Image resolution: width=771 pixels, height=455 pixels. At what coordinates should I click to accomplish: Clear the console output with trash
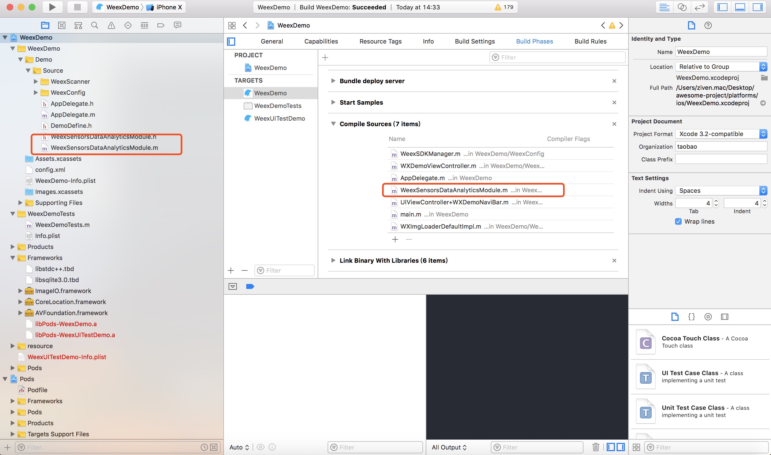pos(596,447)
